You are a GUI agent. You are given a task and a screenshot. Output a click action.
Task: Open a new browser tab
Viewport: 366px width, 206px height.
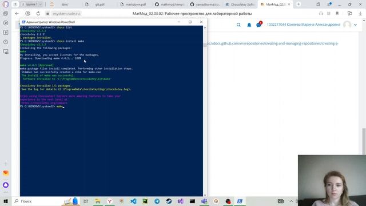[299, 4]
